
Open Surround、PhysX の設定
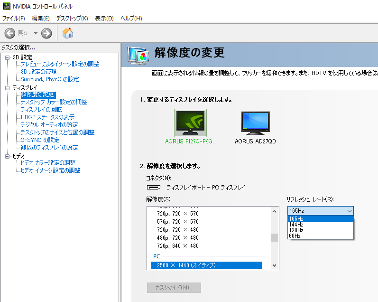tap(50, 79)
